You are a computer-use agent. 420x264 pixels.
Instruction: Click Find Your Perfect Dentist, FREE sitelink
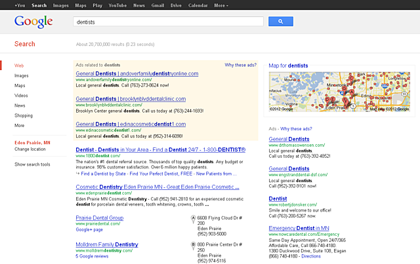[161, 174]
